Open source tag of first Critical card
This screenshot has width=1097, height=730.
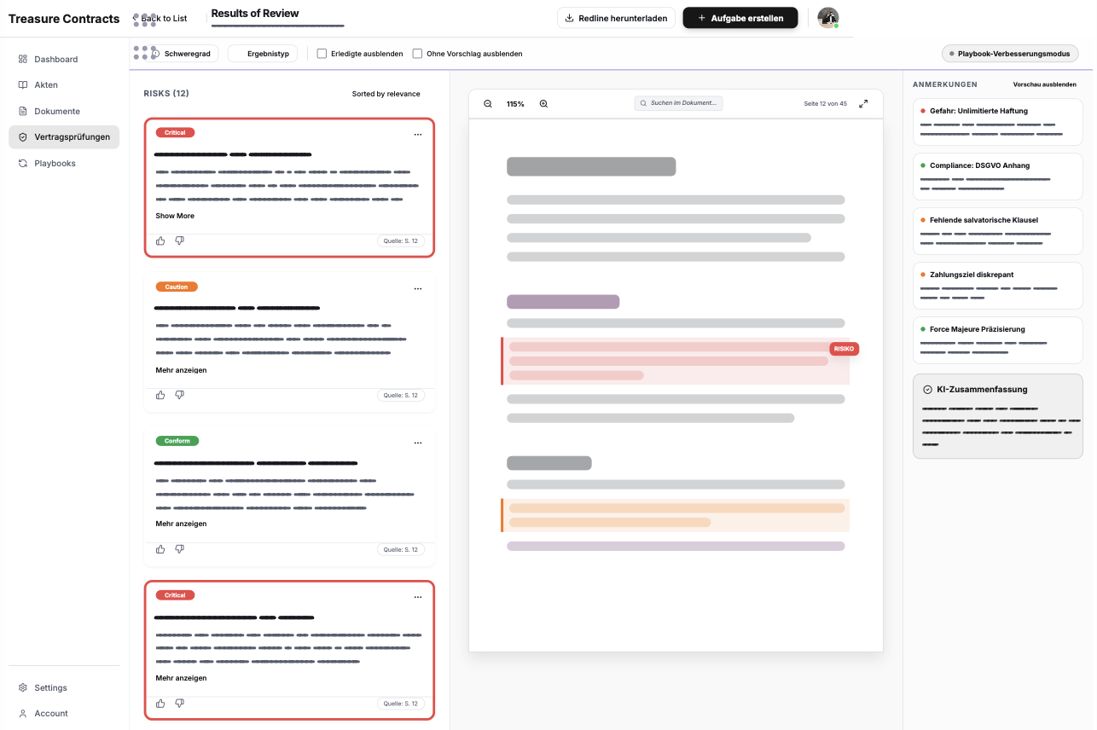[400, 241]
